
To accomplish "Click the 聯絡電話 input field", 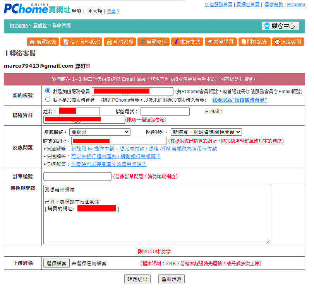I will coord(165,111).
